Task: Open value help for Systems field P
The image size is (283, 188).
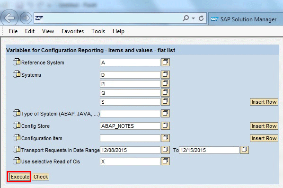Action: 165,83
